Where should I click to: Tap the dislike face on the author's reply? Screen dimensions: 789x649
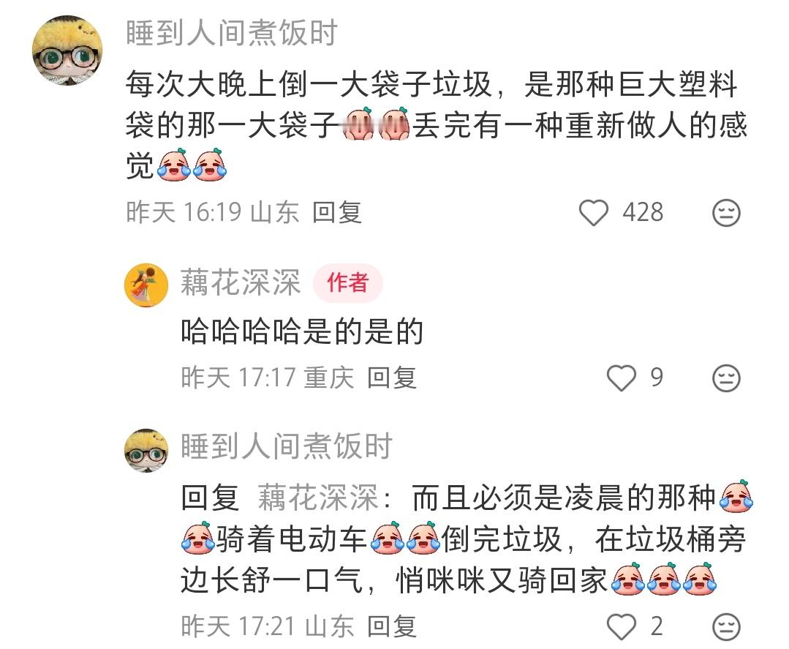tap(726, 378)
